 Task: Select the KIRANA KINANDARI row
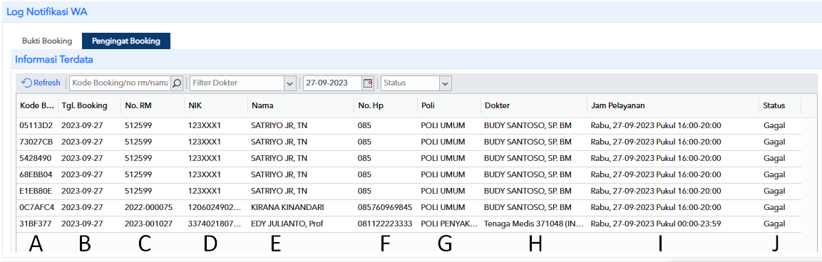[x=409, y=207]
